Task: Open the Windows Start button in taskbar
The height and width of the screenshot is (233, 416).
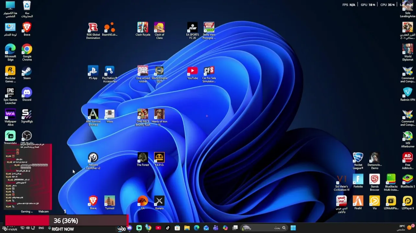Action: click(293, 228)
